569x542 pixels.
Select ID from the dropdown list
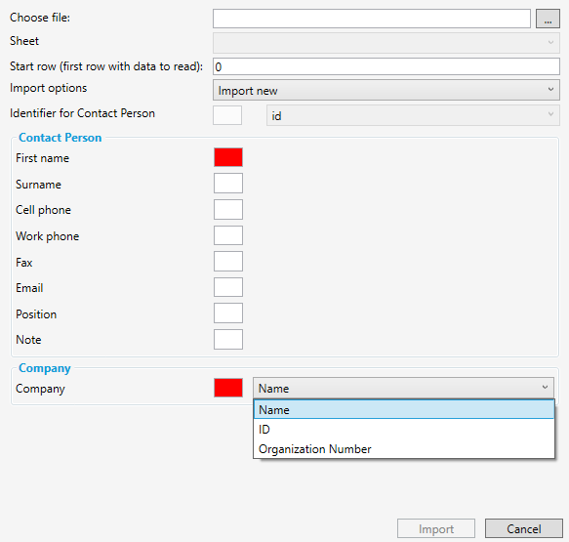404,429
